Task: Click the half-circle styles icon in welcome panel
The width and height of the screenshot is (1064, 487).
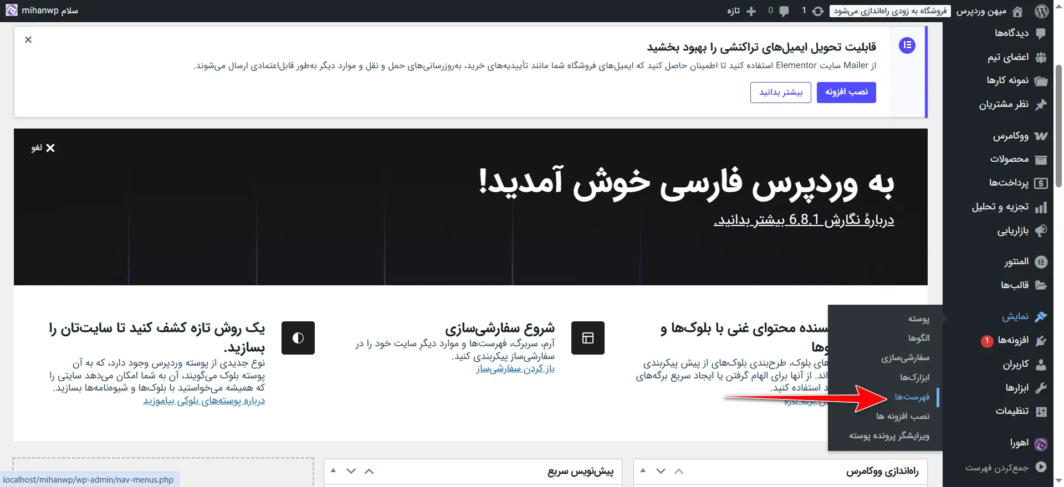Action: pyautogui.click(x=298, y=338)
